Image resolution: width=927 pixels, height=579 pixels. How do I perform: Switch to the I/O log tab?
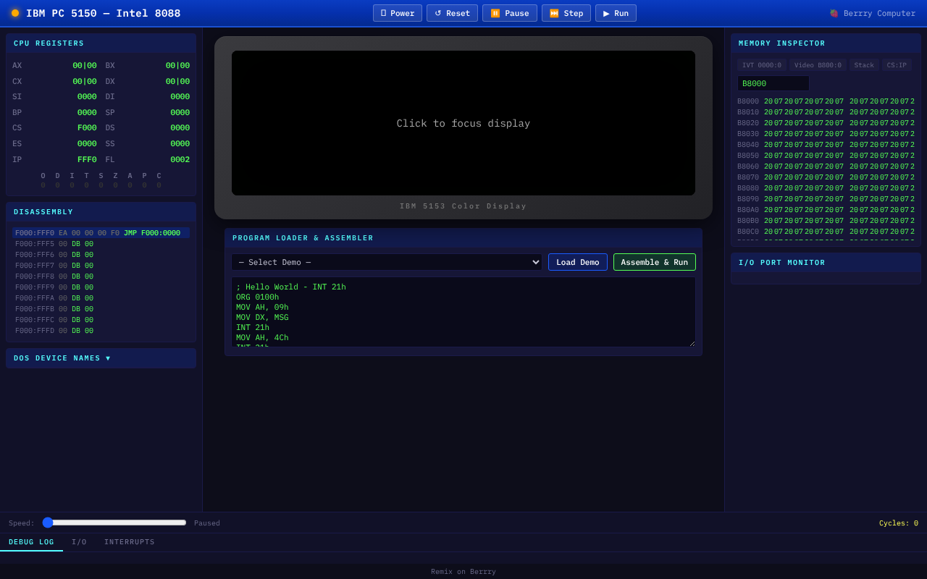79,542
